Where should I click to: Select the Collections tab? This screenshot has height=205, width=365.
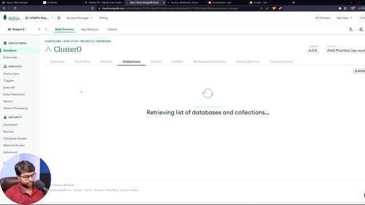pos(131,61)
